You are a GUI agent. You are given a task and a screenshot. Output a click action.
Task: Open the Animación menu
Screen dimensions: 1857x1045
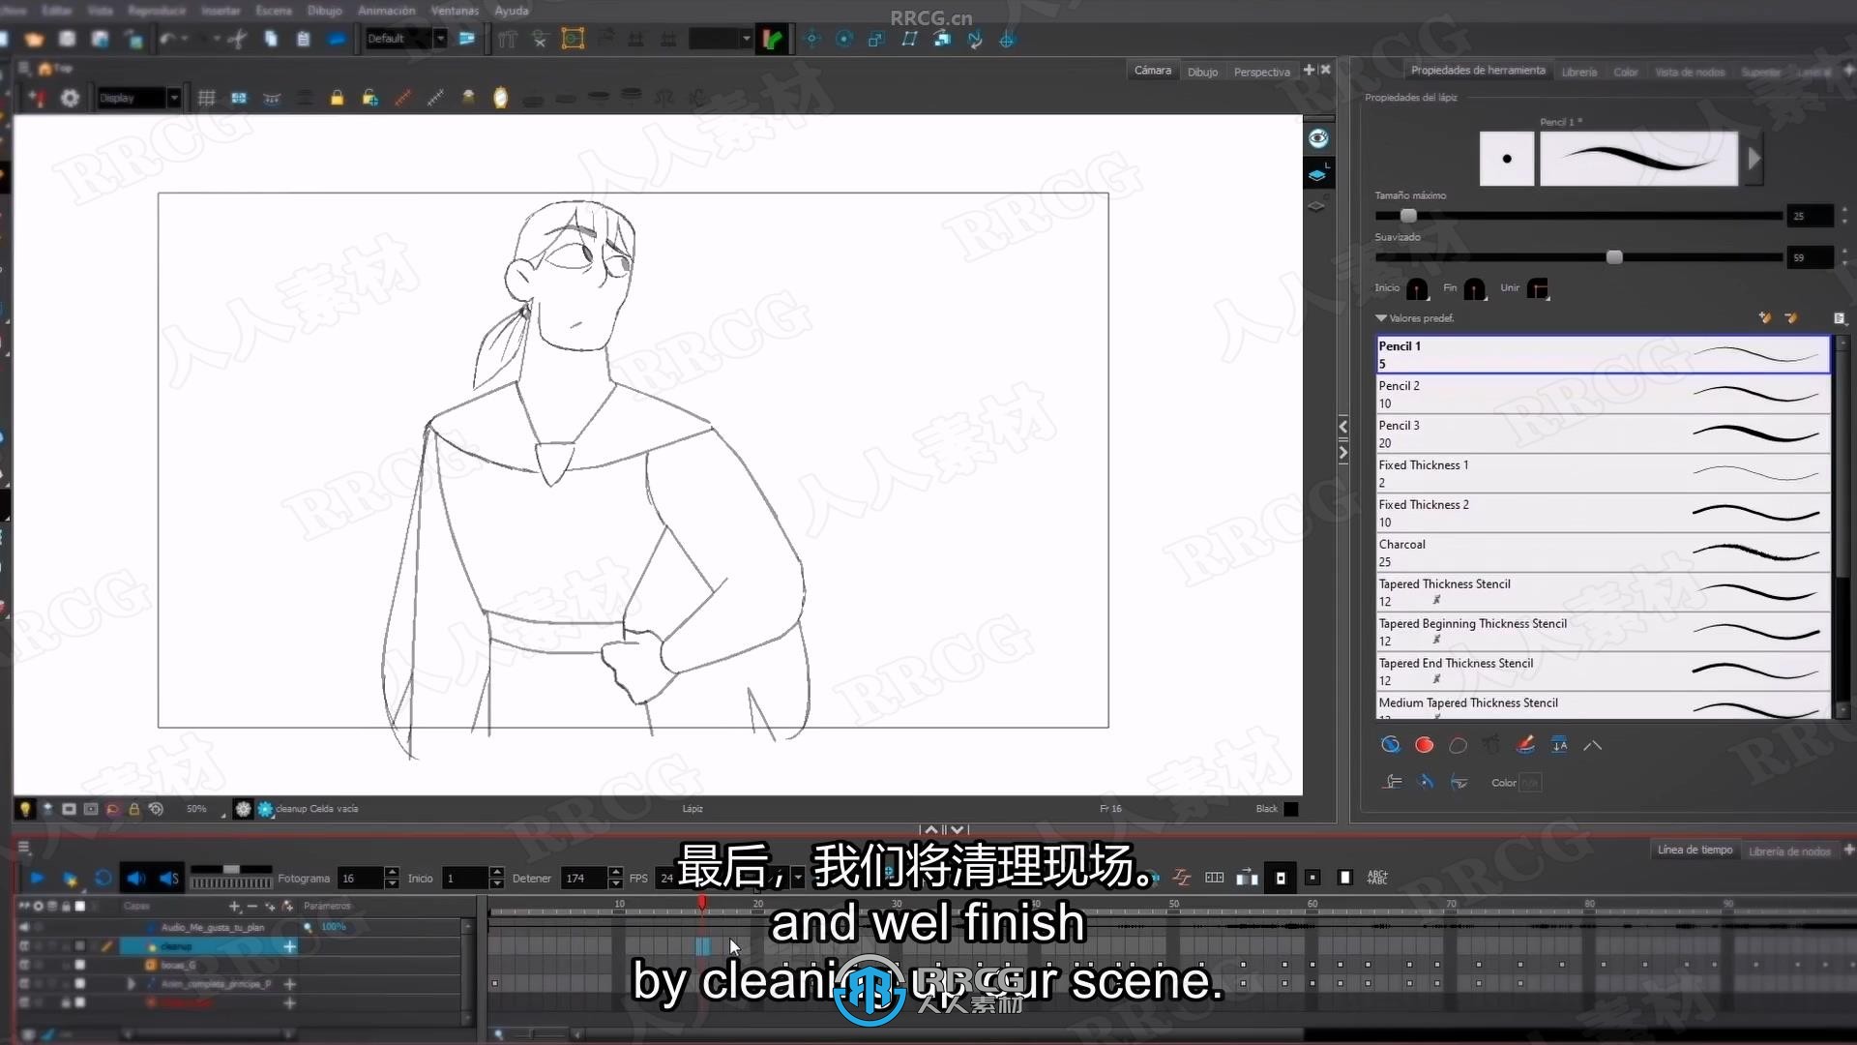coord(386,11)
